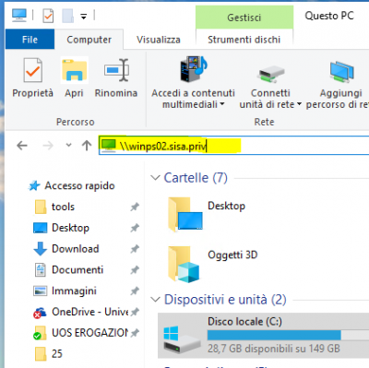The height and width of the screenshot is (368, 369).
Task: Open recent locations dropdown chevron
Action: tap(68, 145)
